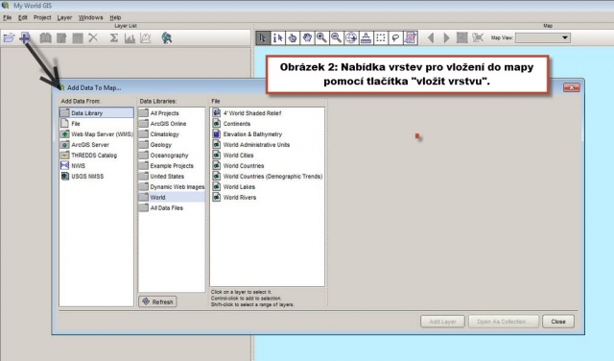Open the Climatology library folder
This screenshot has width=614, height=361.
[172, 134]
